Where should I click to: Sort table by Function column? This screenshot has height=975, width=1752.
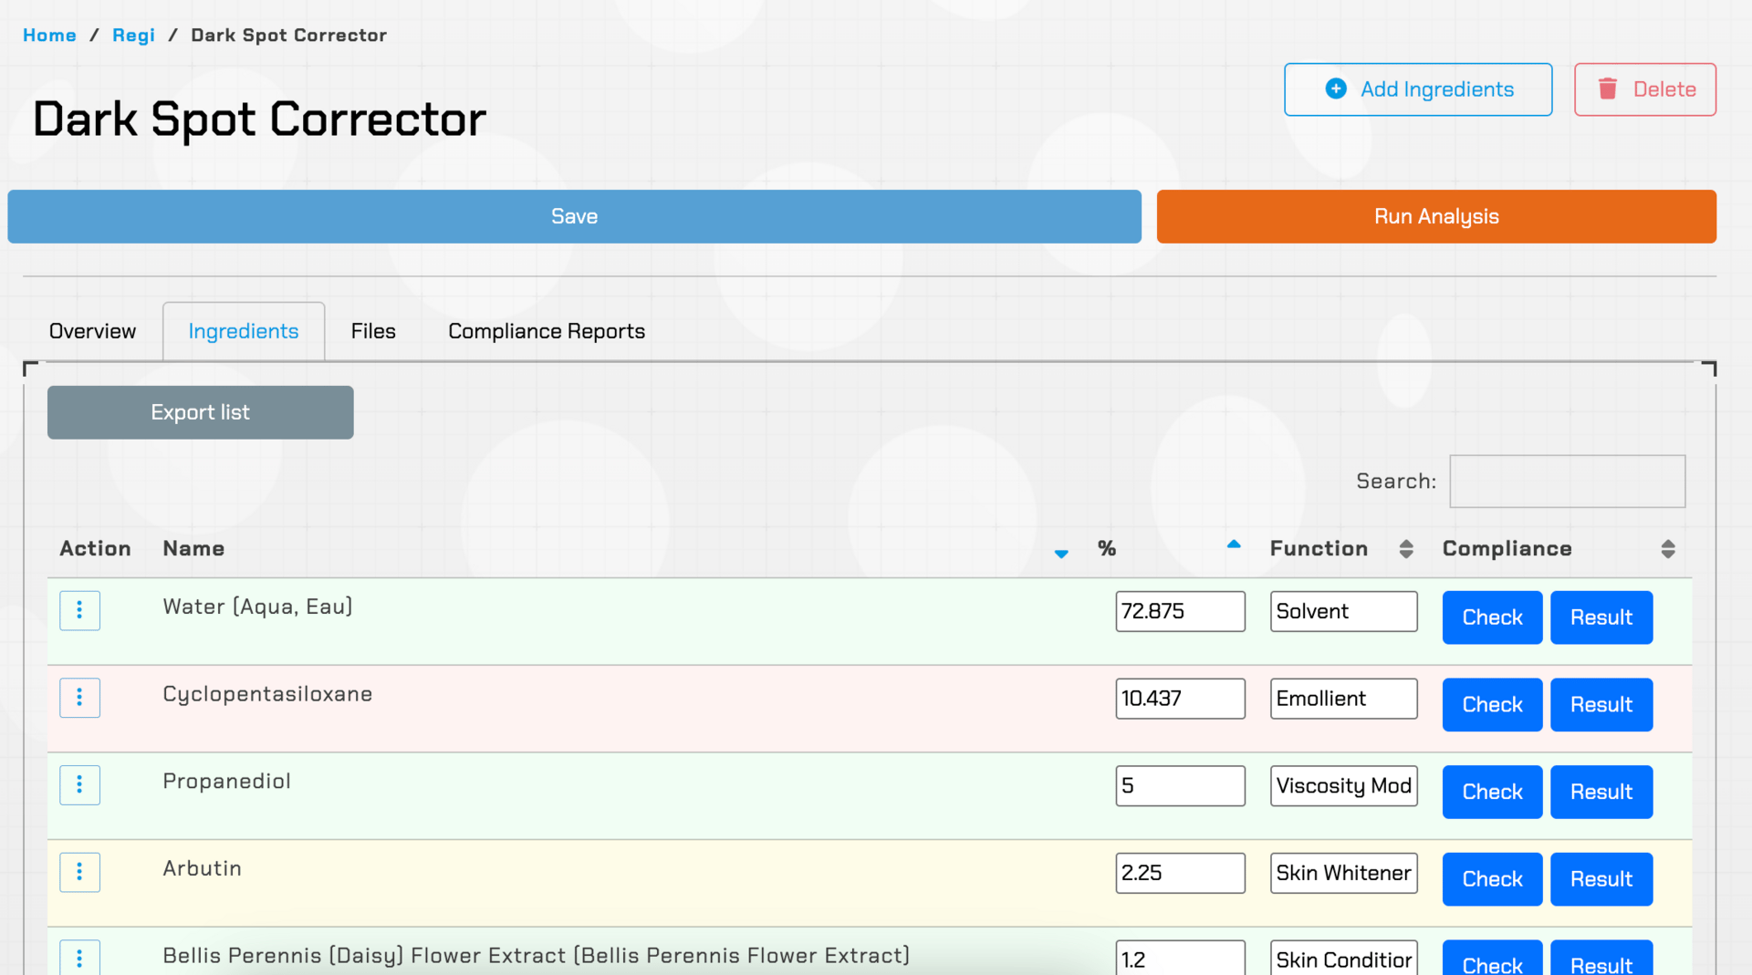pyautogui.click(x=1406, y=548)
